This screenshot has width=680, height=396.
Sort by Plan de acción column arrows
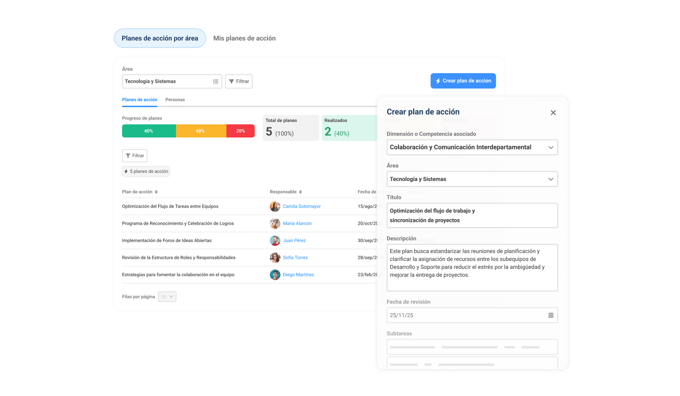click(x=156, y=192)
